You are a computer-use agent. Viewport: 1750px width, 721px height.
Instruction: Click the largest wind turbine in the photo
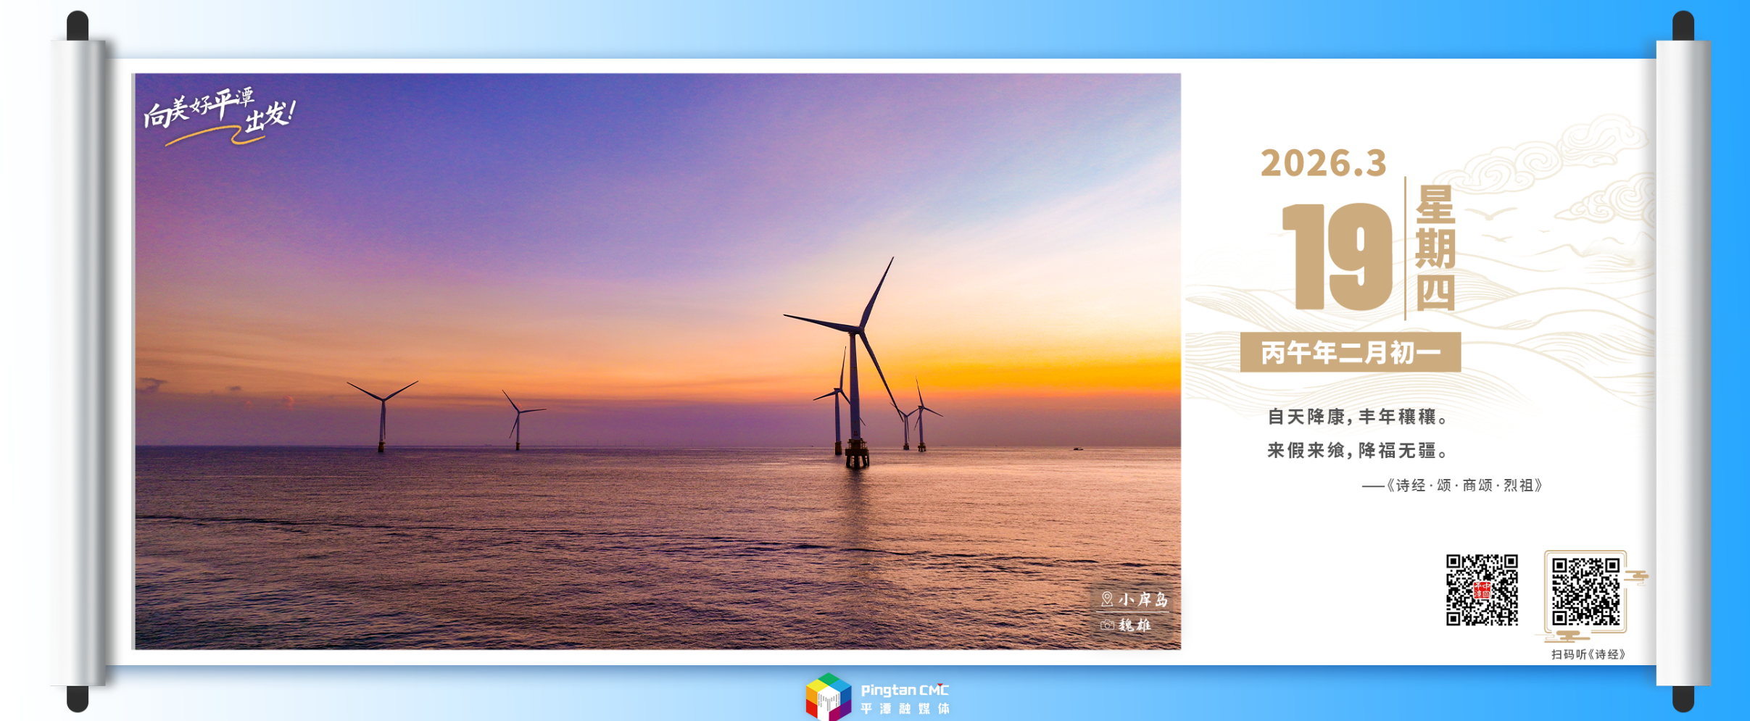tap(855, 362)
